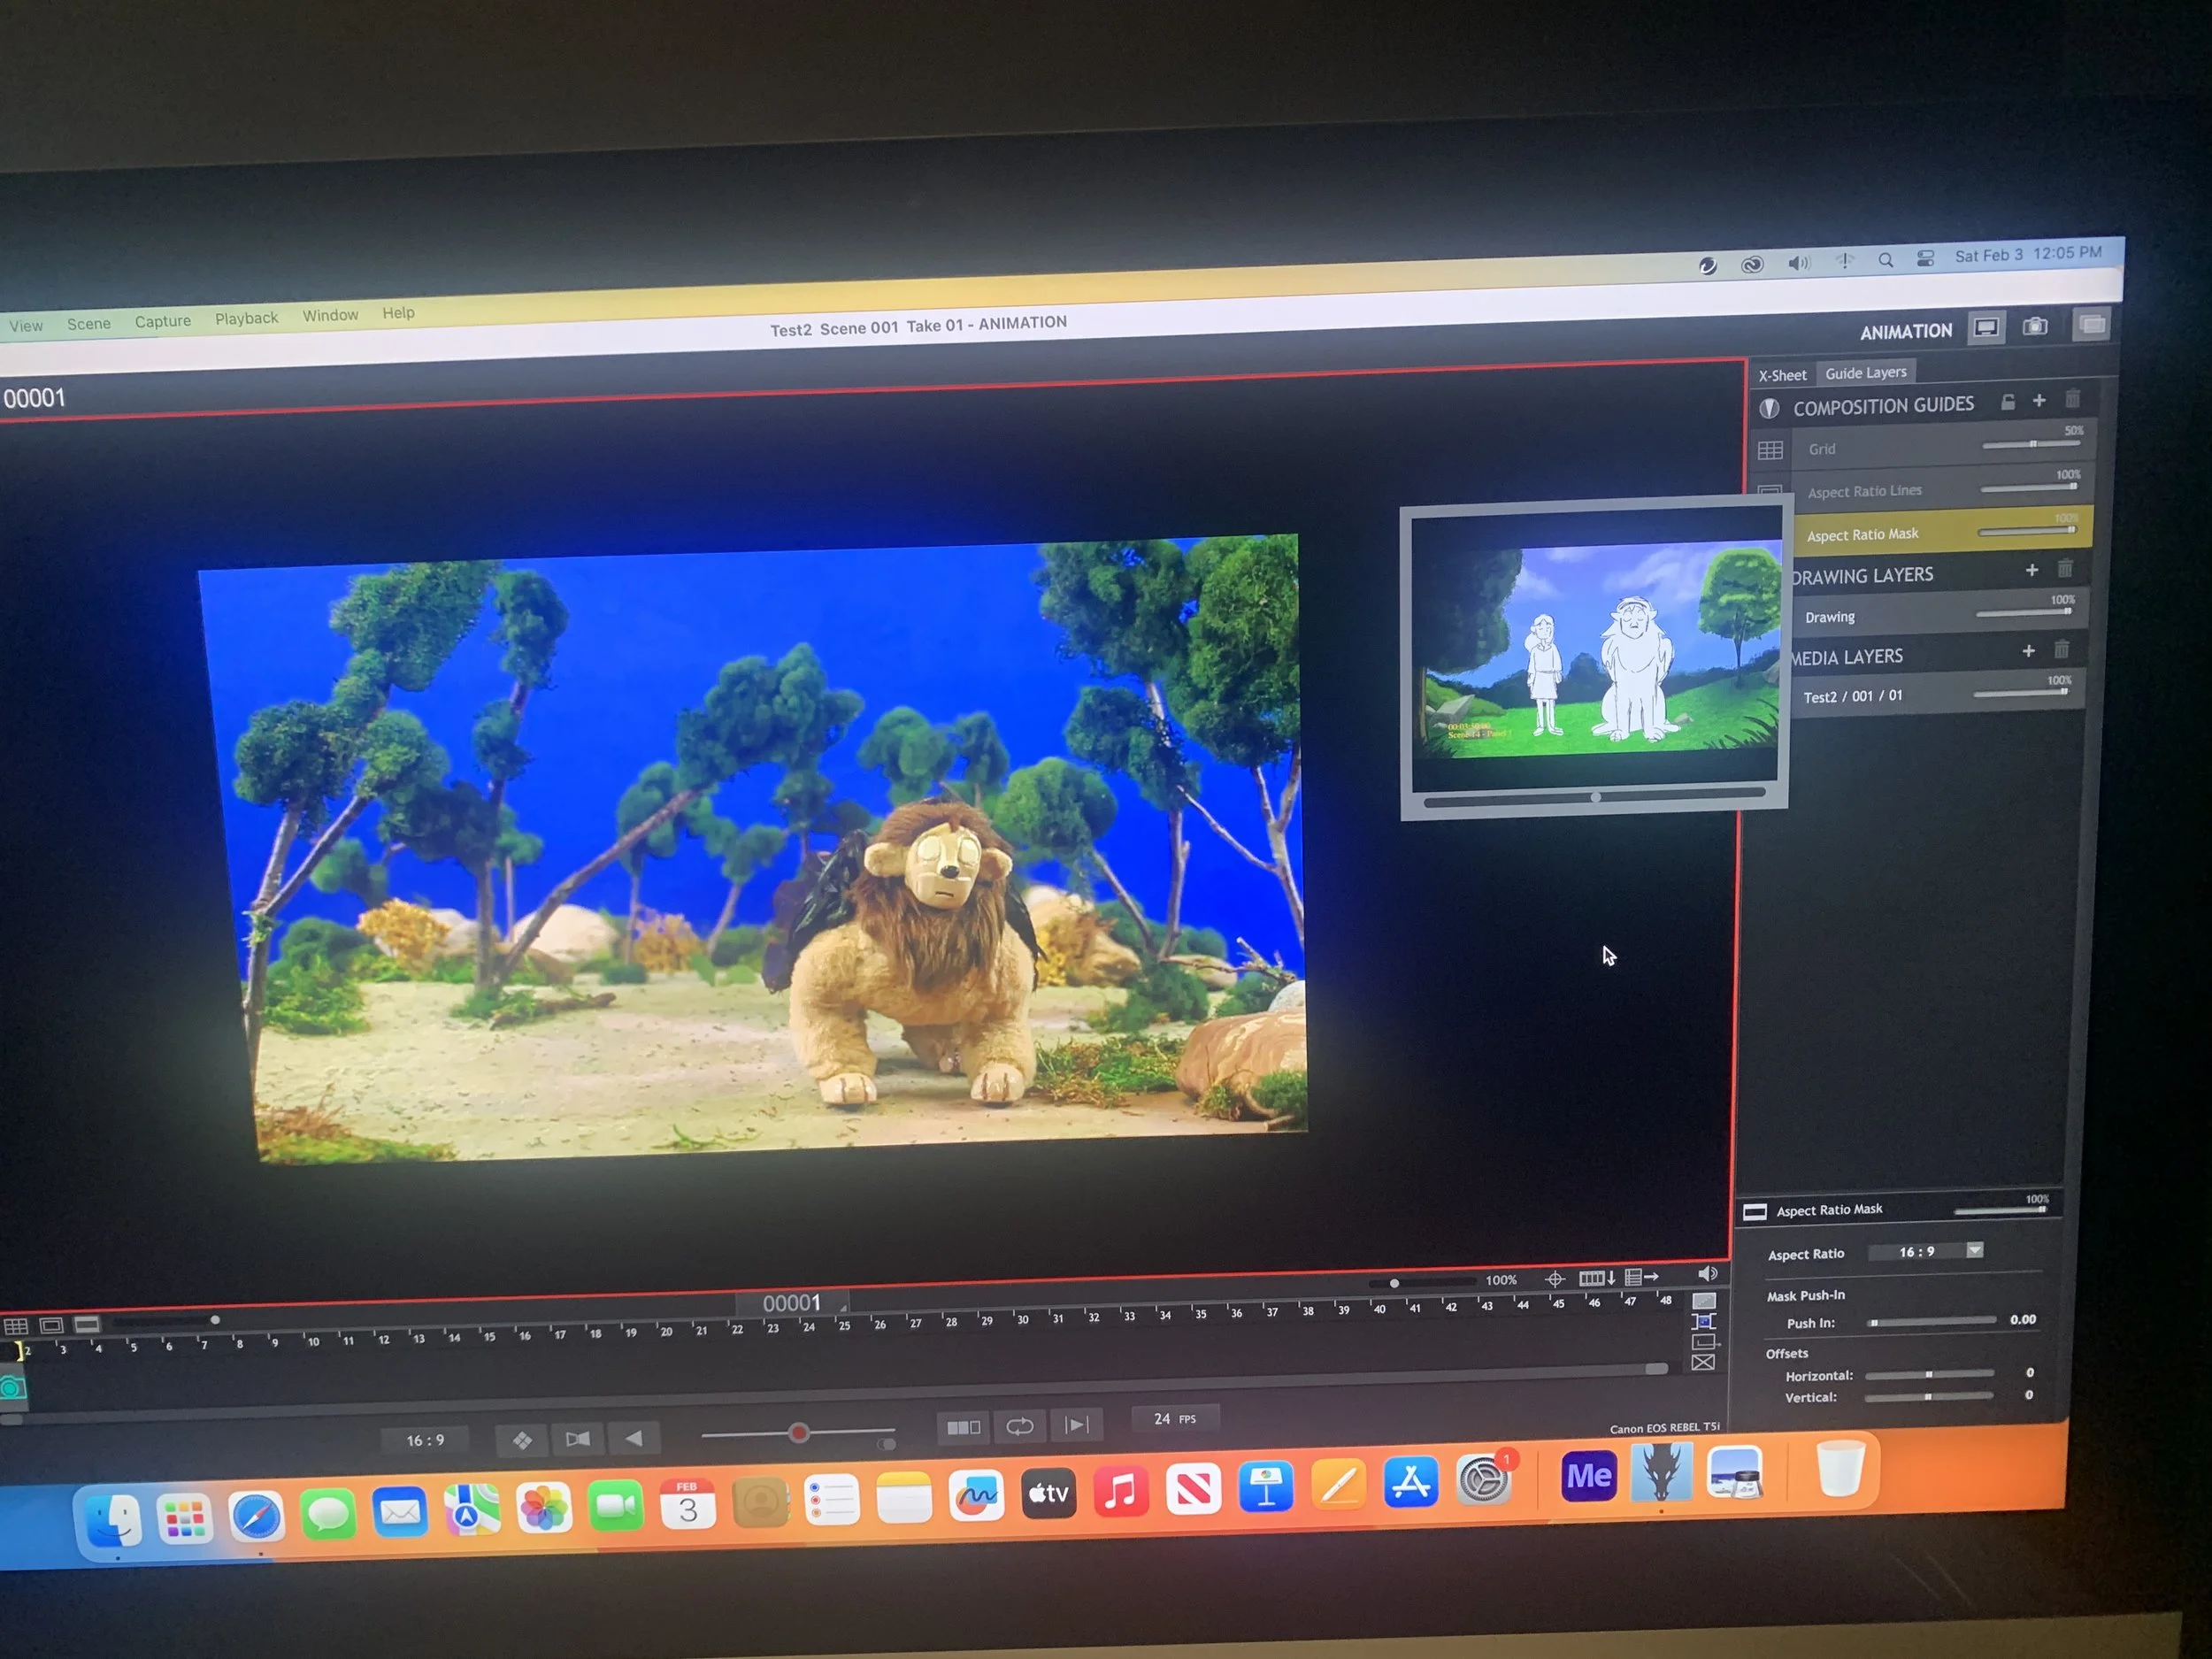Toggle the Grid guide layer icon
Screen dimensions: 2212x1659
1770,451
